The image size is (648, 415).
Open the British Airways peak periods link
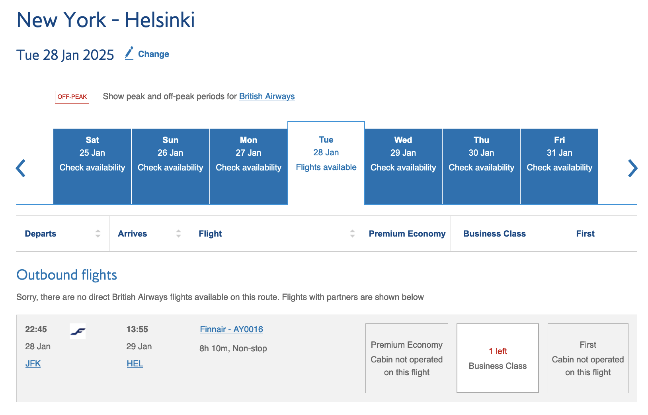pos(267,96)
